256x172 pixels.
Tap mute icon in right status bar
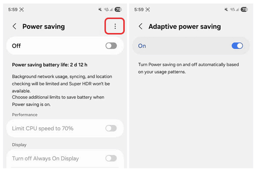pos(226,10)
